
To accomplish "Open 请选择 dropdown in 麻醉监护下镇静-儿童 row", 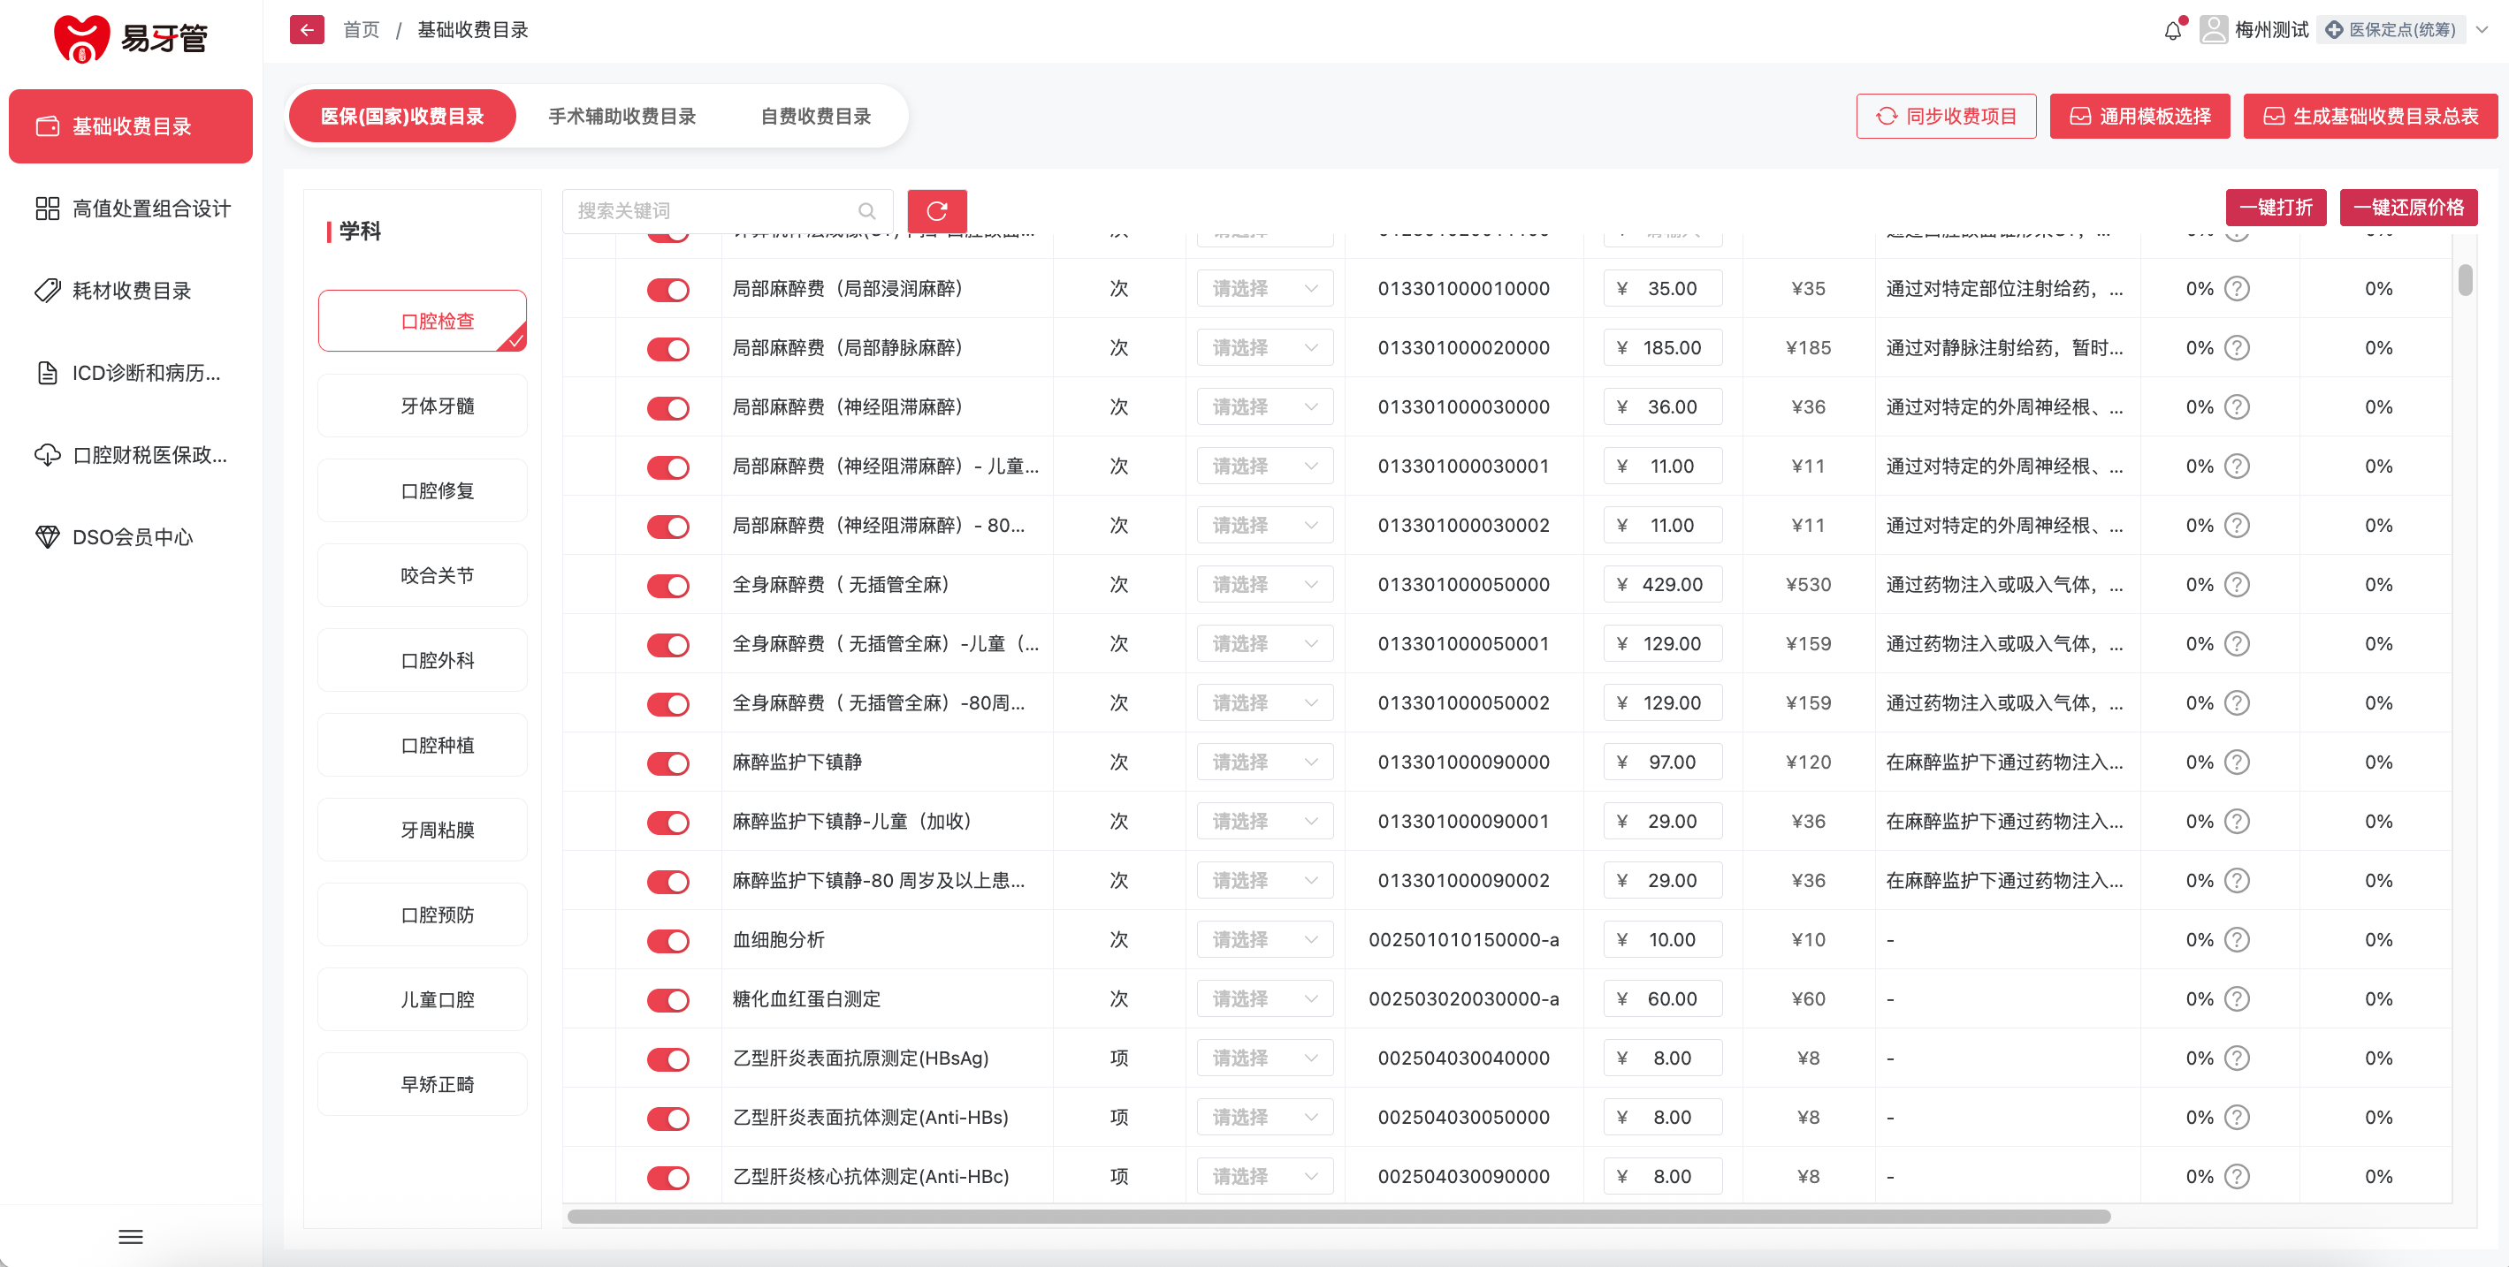I will click(x=1264, y=822).
